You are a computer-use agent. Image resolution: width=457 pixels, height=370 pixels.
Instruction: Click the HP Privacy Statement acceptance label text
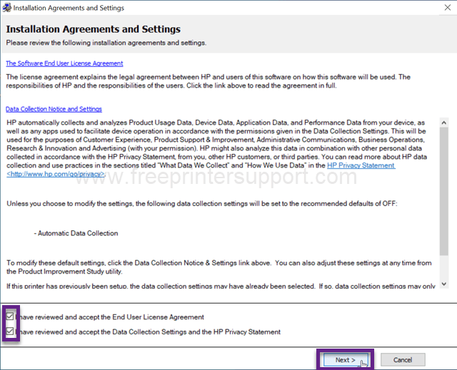pos(148,332)
